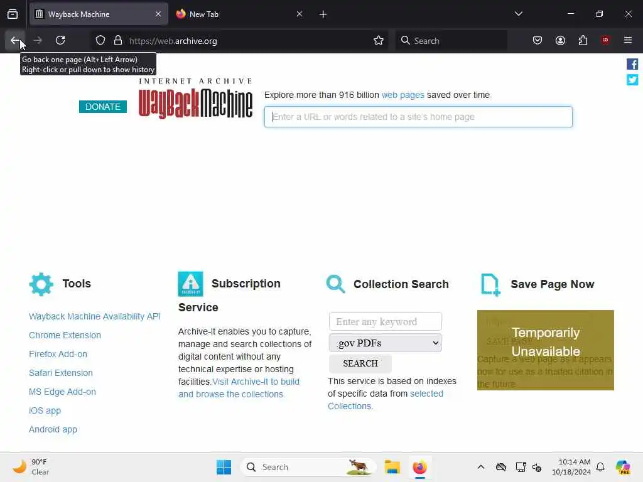This screenshot has width=643, height=482.
Task: Go back one page with back arrow
Action: (x=15, y=40)
